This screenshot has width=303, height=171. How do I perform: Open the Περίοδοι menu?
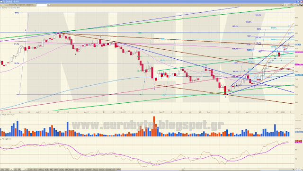pos(21,5)
